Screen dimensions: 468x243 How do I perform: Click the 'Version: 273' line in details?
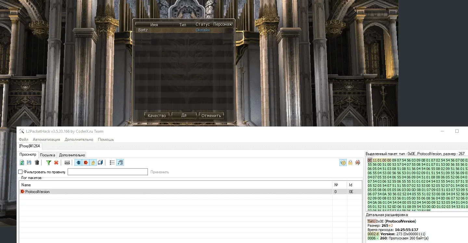pos(396,234)
